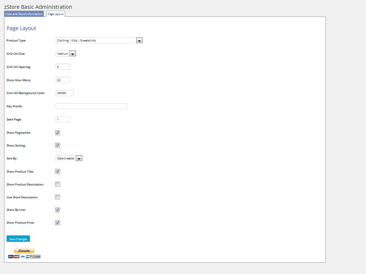Focus the Key Words input field
The height and width of the screenshot is (274, 366).
[91, 106]
